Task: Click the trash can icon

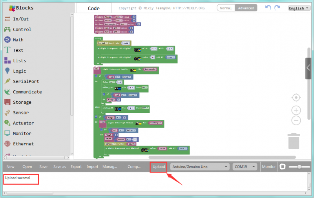Action: [294, 141]
